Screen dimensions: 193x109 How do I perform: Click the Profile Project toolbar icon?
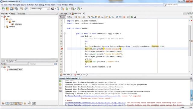(78, 9)
